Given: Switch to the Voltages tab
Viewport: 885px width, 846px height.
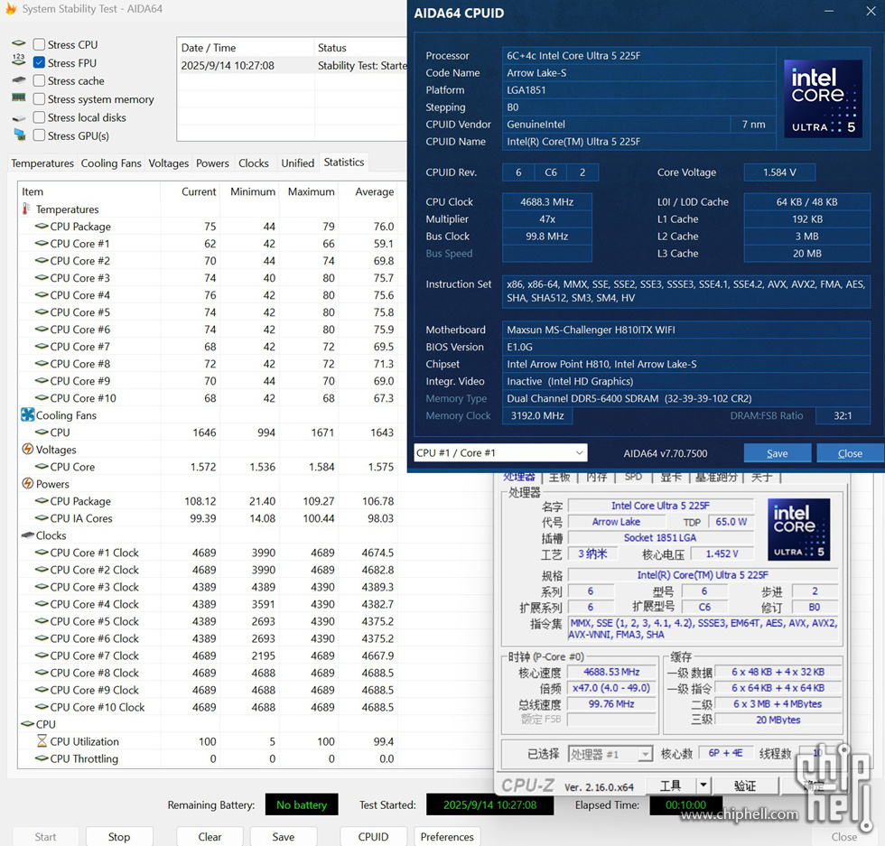Looking at the screenshot, I should (x=168, y=163).
